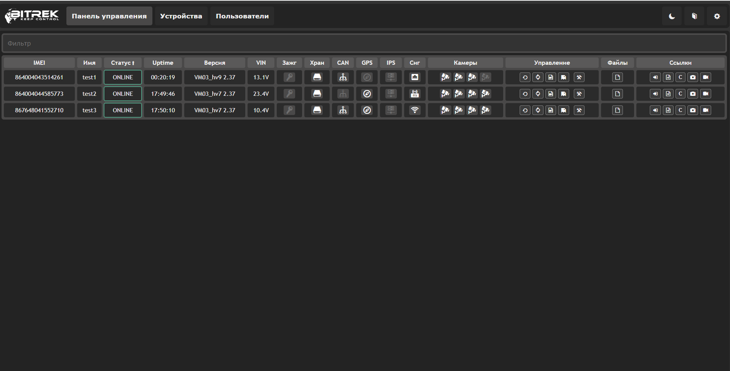This screenshot has height=371, width=730.
Task: Click the login arrow link for test3
Action: click(x=655, y=110)
